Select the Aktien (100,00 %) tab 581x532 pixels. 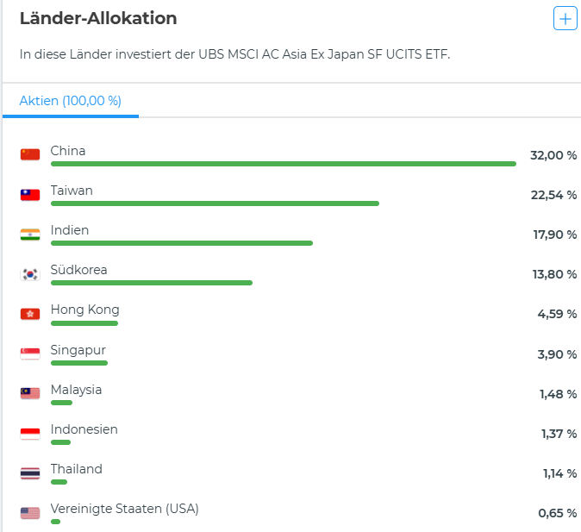point(70,101)
